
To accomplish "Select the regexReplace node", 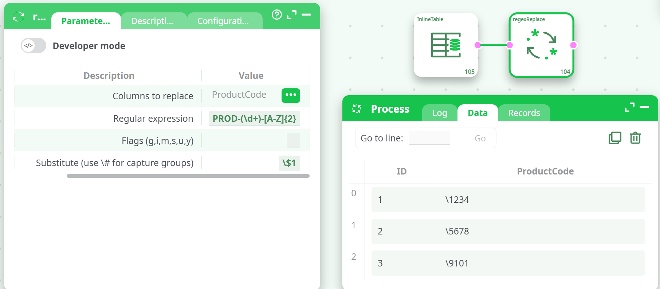I will click(541, 45).
